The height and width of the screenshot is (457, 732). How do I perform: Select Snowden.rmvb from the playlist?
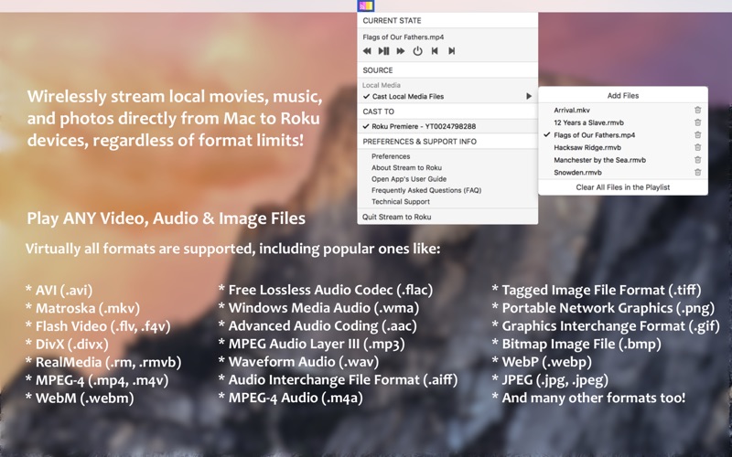tap(577, 173)
